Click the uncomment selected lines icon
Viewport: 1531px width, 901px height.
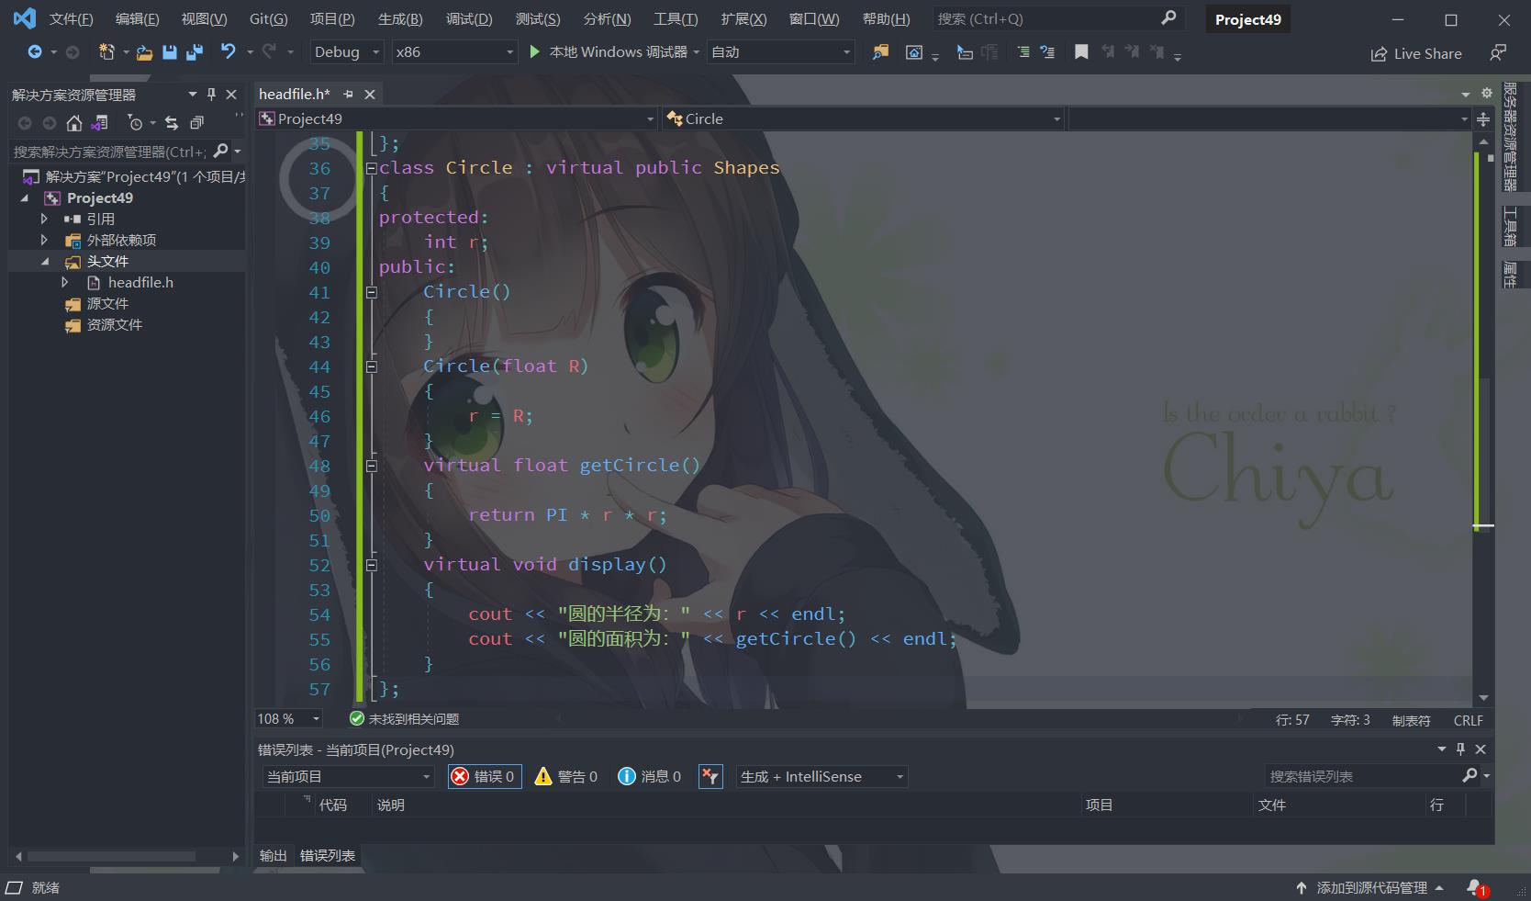pos(1047,52)
